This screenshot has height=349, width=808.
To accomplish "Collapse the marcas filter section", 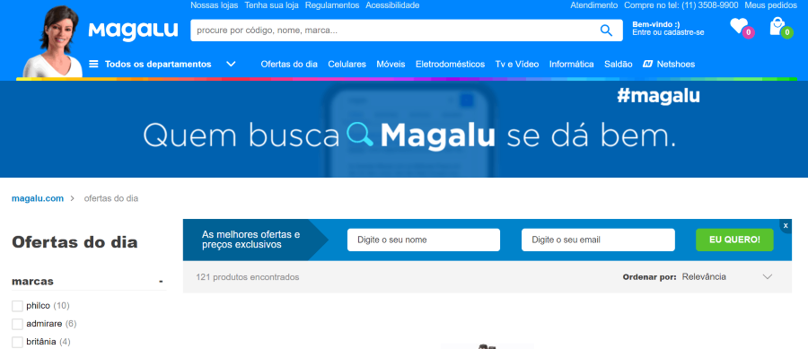I will pyautogui.click(x=161, y=282).
